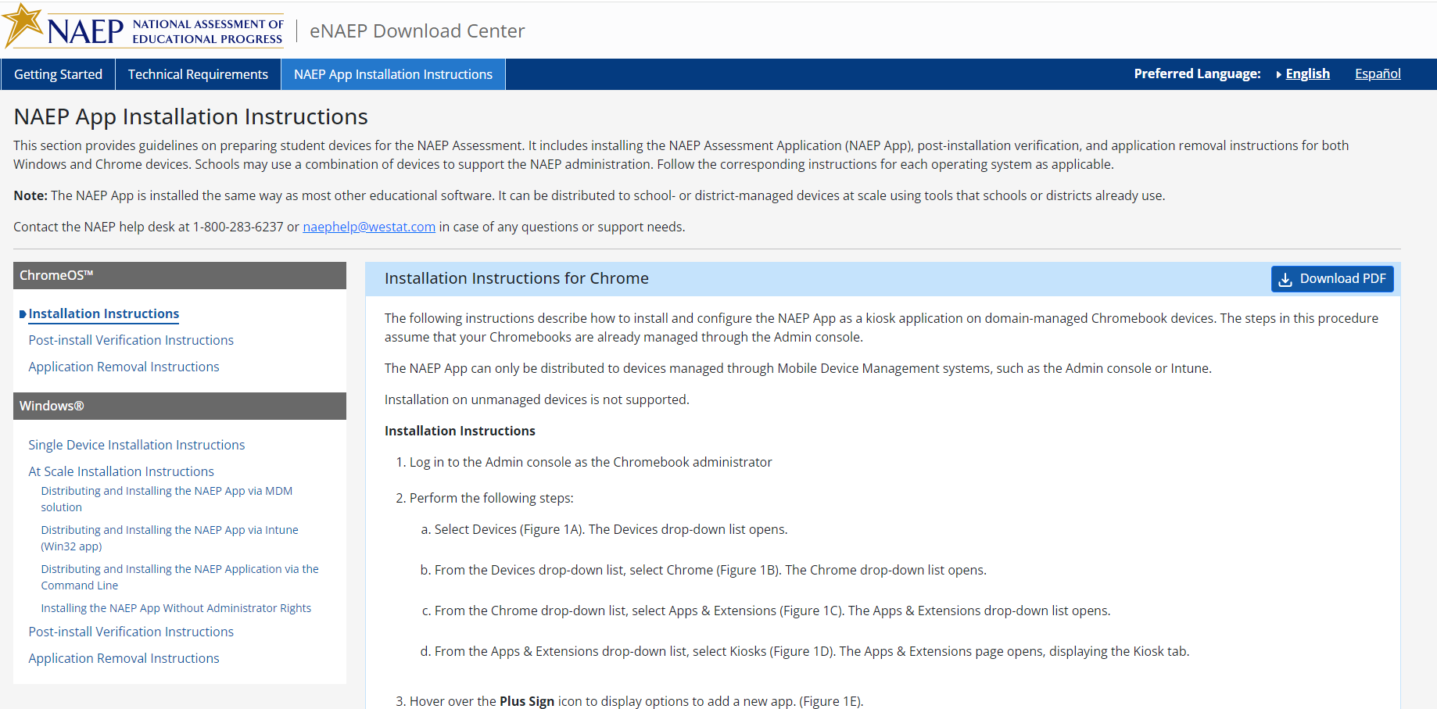Download the Chrome instructions PDF
The width and height of the screenshot is (1437, 709).
[1332, 279]
